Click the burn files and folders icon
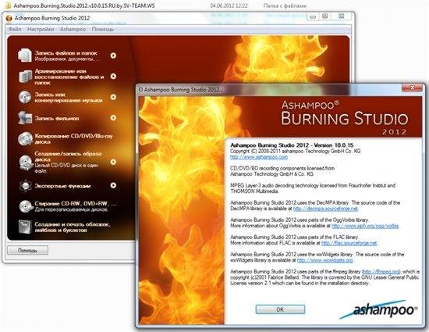Image resolution: width=429 pixels, height=332 pixels. [25, 55]
